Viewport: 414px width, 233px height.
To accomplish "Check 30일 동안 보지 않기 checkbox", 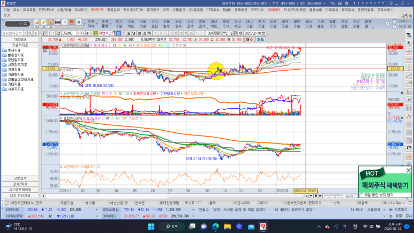I will (x=361, y=195).
